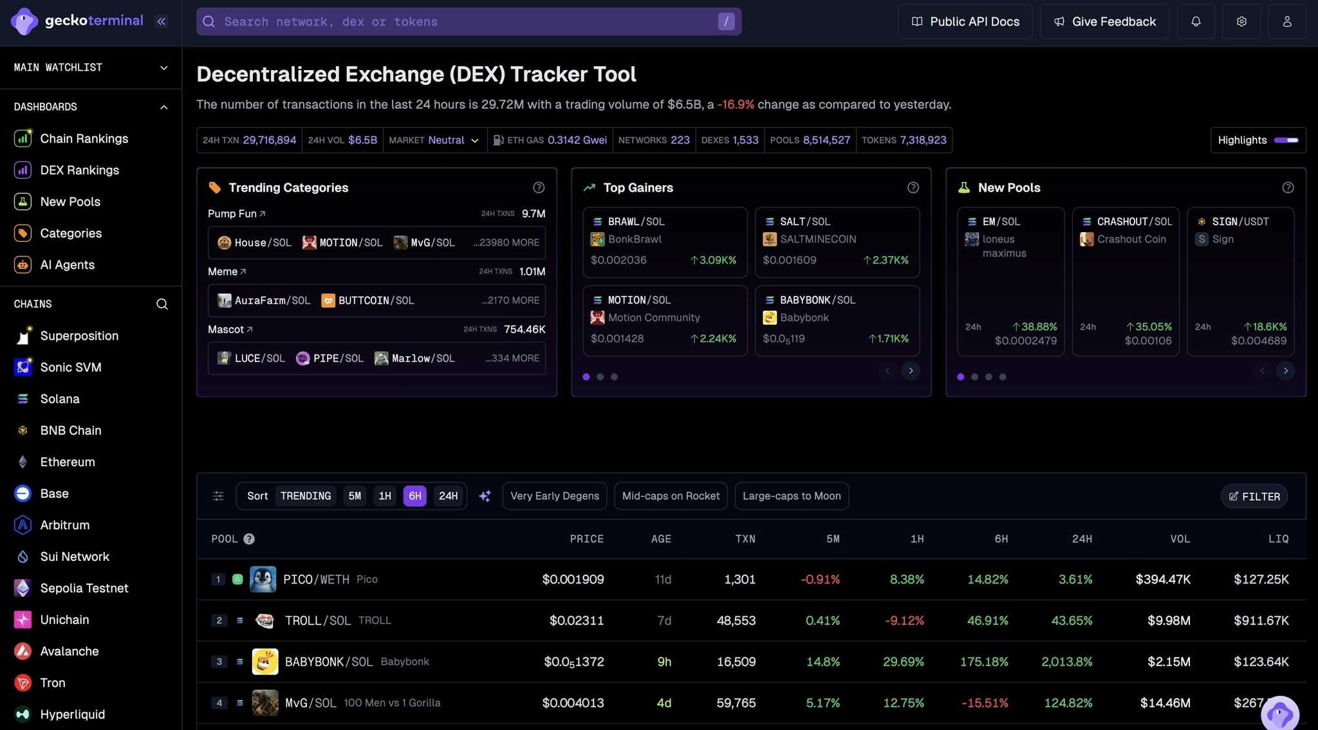Apply Large-caps to Moon preset
1318x730 pixels.
pos(792,496)
